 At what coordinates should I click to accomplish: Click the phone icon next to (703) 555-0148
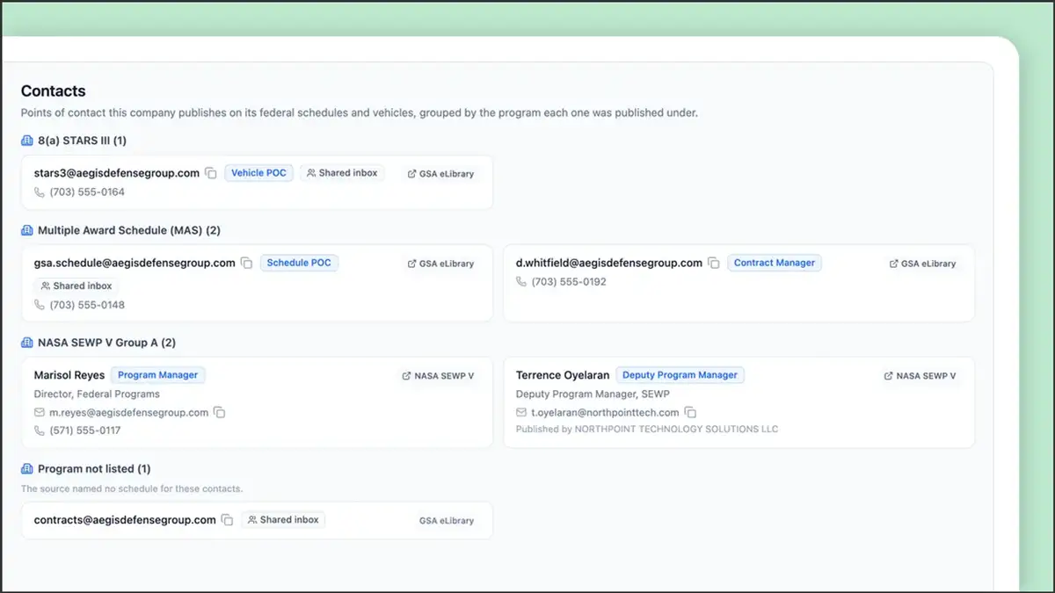pyautogui.click(x=40, y=305)
